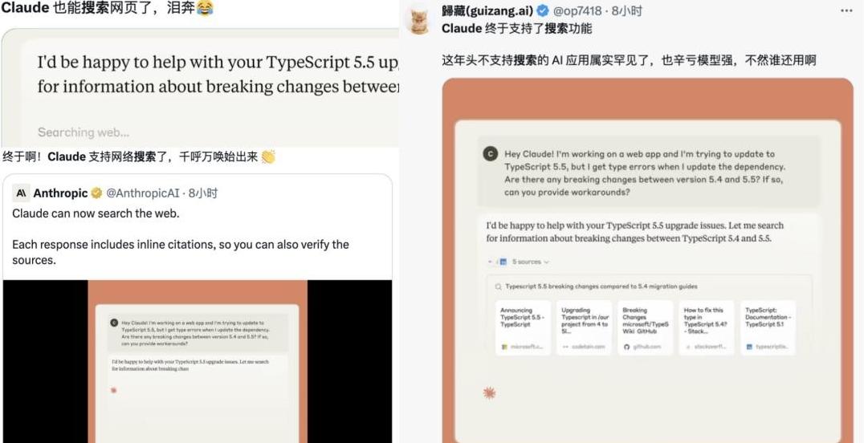This screenshot has width=864, height=443.
Task: Play the embedded Claude web search video
Action: 198,361
